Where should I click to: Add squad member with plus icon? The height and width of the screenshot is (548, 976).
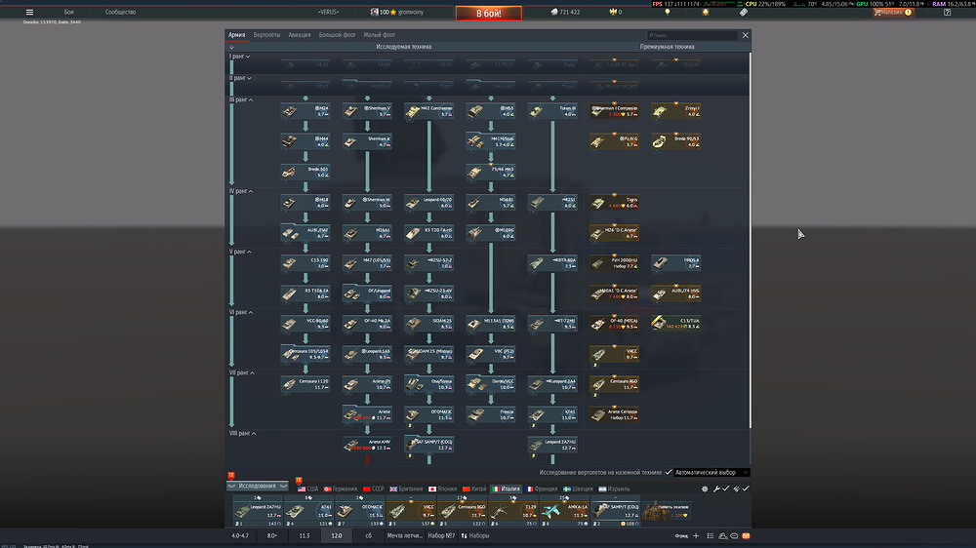tap(696, 535)
